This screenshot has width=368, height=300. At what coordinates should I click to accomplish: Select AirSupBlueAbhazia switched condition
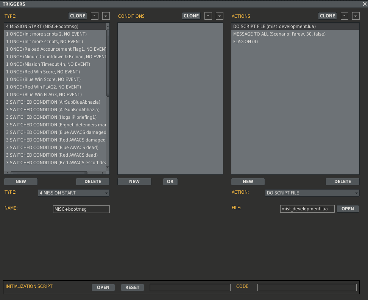point(55,102)
